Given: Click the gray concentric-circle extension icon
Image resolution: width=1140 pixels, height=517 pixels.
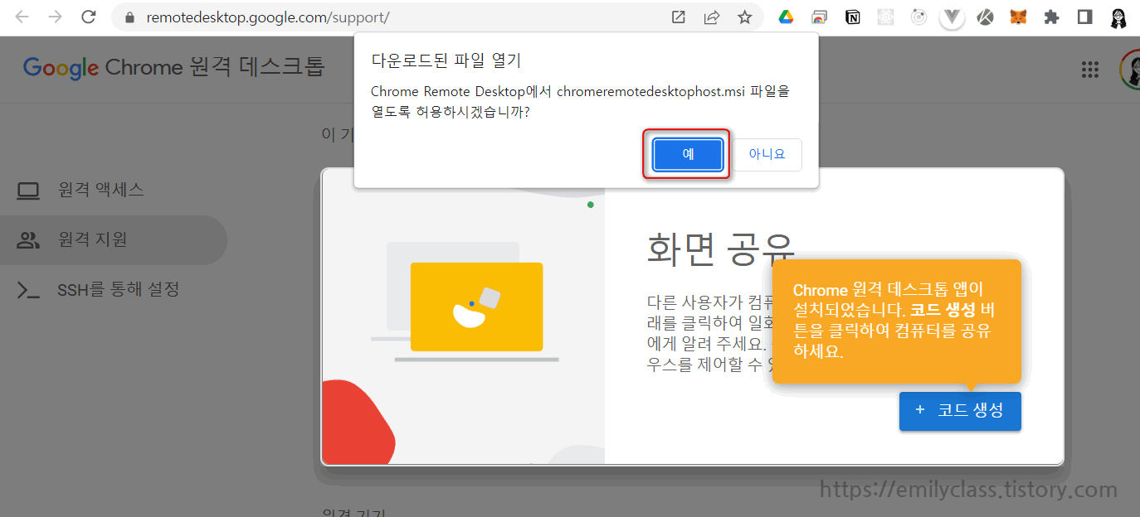Looking at the screenshot, I should (918, 17).
